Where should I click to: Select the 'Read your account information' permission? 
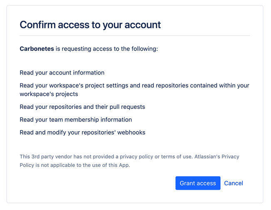click(x=62, y=72)
